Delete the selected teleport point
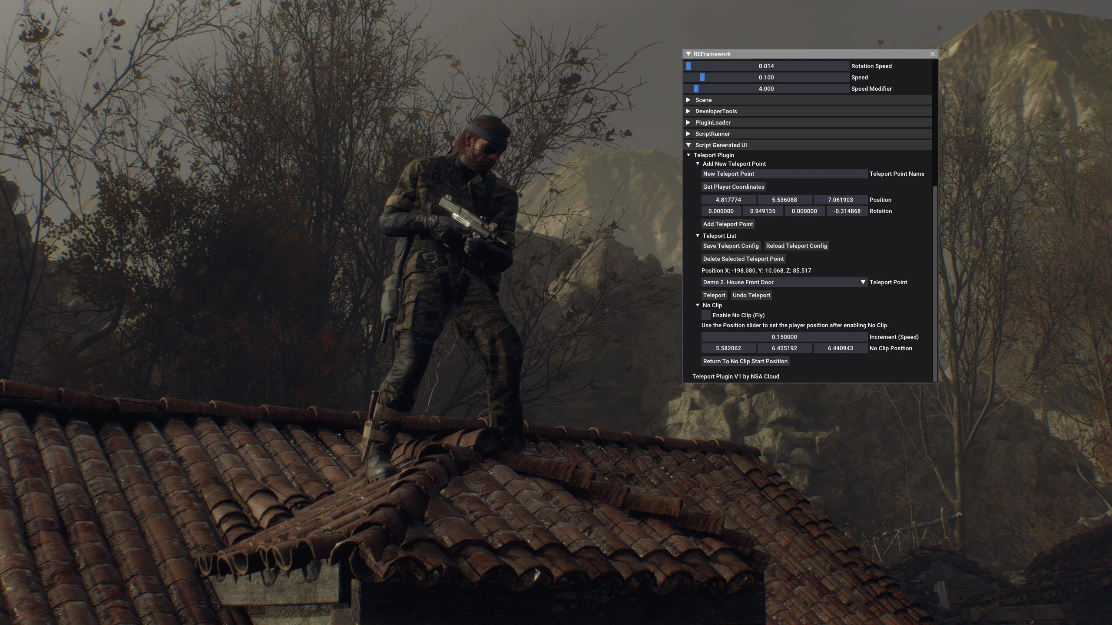The height and width of the screenshot is (625, 1112). pyautogui.click(x=743, y=259)
